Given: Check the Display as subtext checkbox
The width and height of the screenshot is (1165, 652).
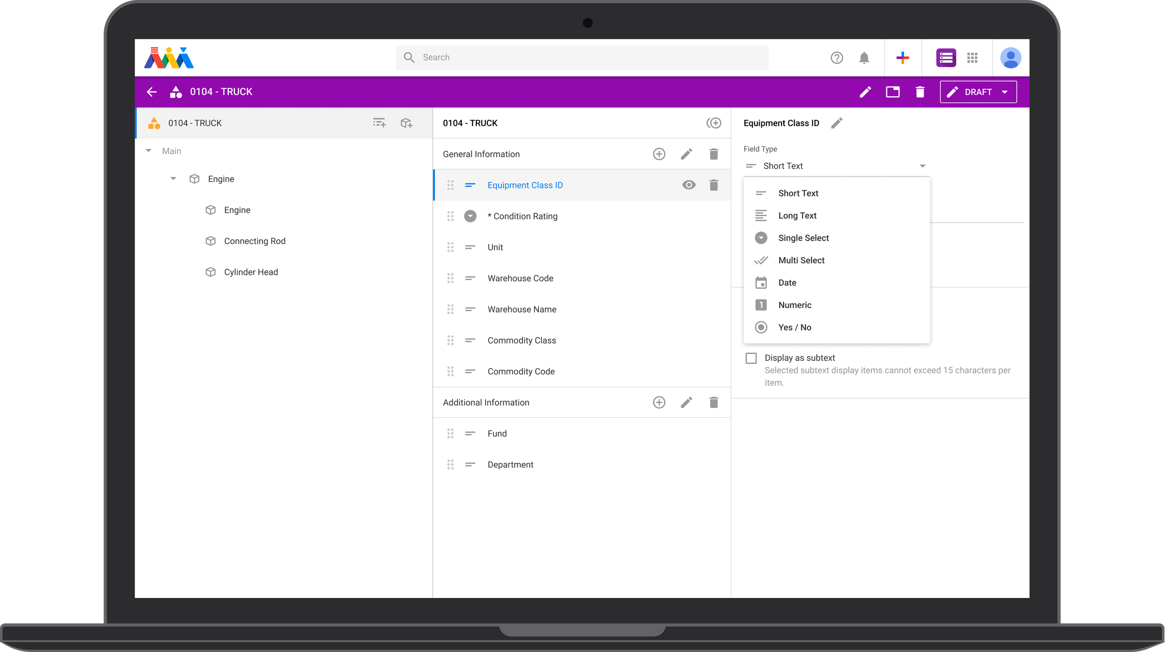Looking at the screenshot, I should point(751,358).
